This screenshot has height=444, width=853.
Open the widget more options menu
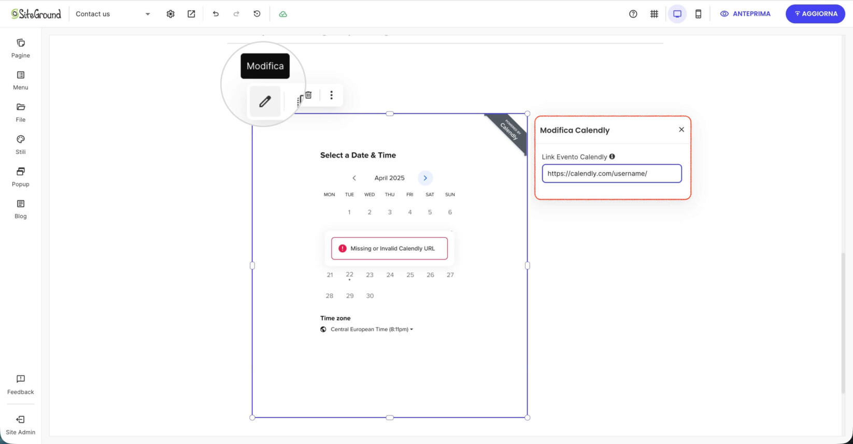332,95
